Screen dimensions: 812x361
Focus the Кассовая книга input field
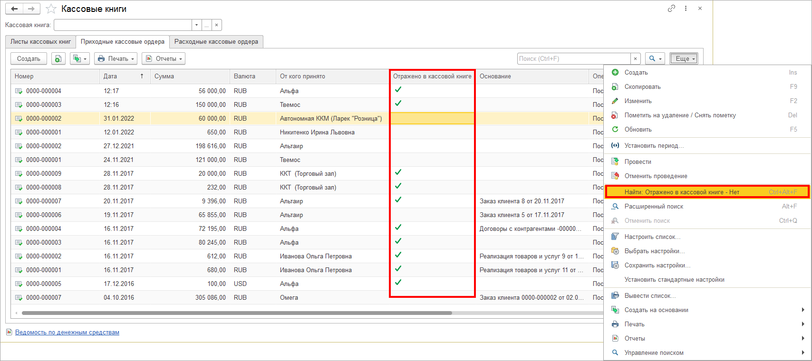(123, 25)
